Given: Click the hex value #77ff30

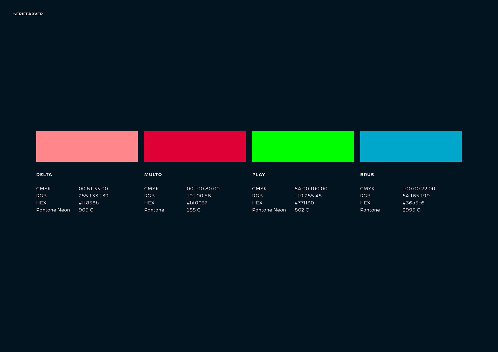Looking at the screenshot, I should (x=304, y=203).
